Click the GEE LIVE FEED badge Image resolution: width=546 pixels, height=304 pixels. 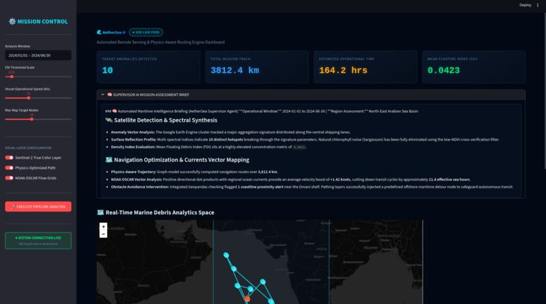(x=146, y=32)
